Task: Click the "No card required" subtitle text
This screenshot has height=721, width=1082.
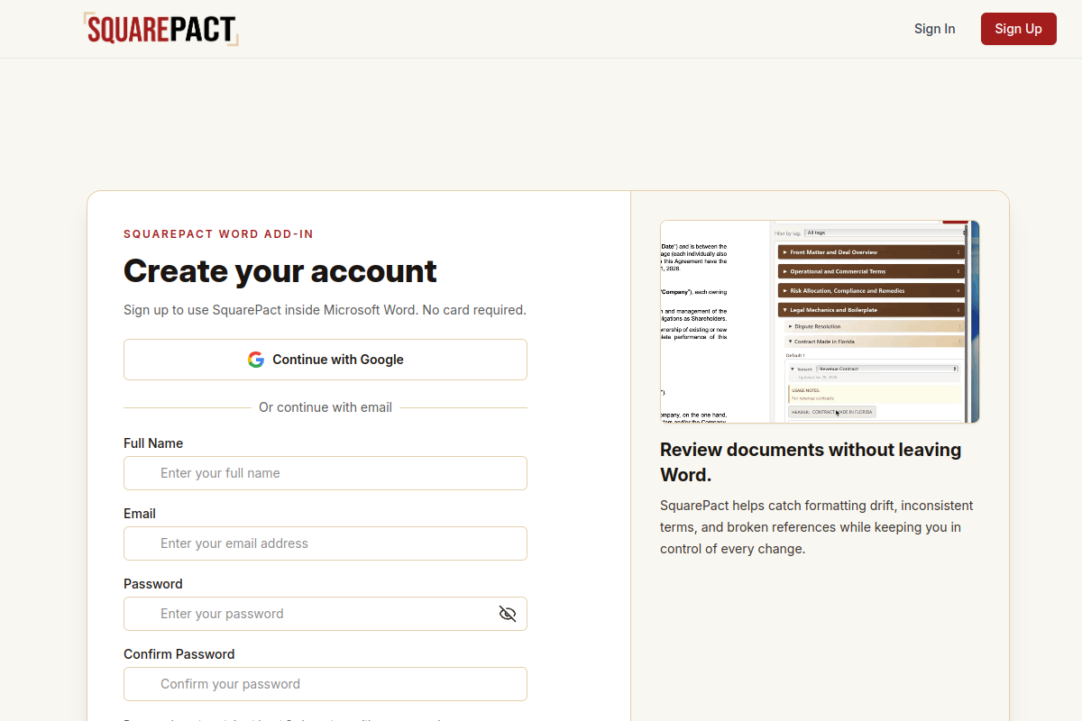Action: click(x=474, y=310)
